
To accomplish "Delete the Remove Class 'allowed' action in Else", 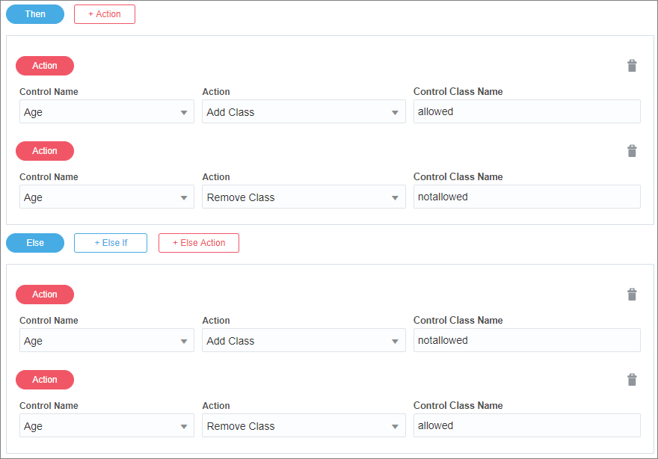I will point(632,380).
